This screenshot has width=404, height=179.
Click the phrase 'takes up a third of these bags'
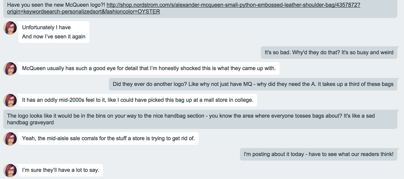pyautogui.click(x=356, y=84)
